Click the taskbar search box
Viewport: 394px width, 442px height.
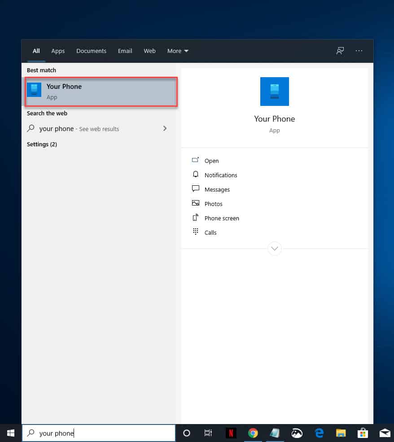click(99, 433)
